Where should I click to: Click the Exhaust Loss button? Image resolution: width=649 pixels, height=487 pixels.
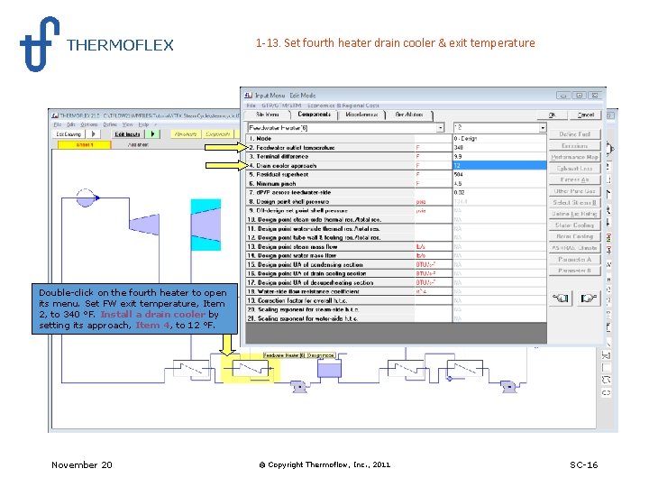(x=575, y=168)
